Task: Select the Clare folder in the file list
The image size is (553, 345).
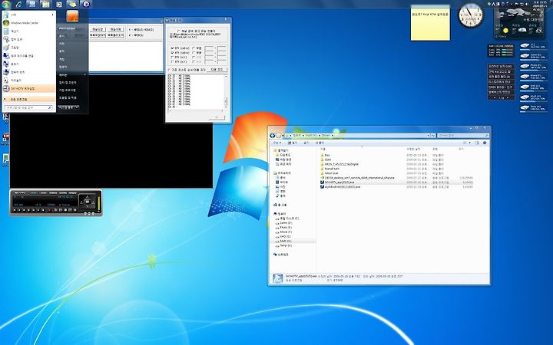Action: pyautogui.click(x=326, y=159)
